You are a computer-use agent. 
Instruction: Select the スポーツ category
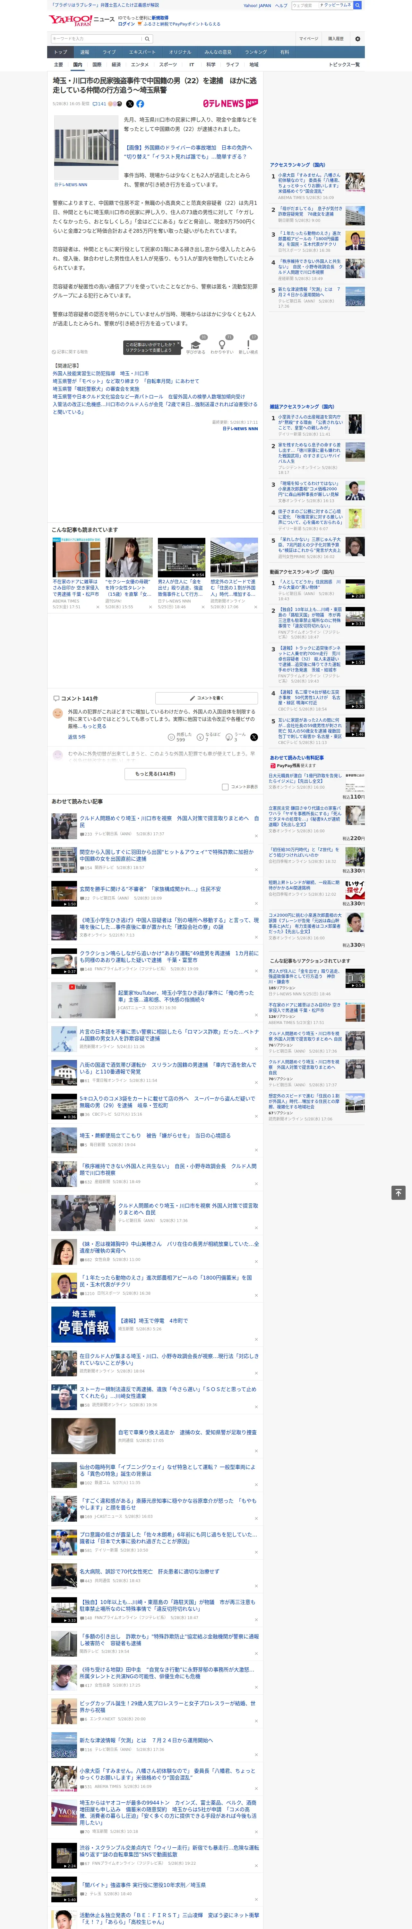[167, 64]
